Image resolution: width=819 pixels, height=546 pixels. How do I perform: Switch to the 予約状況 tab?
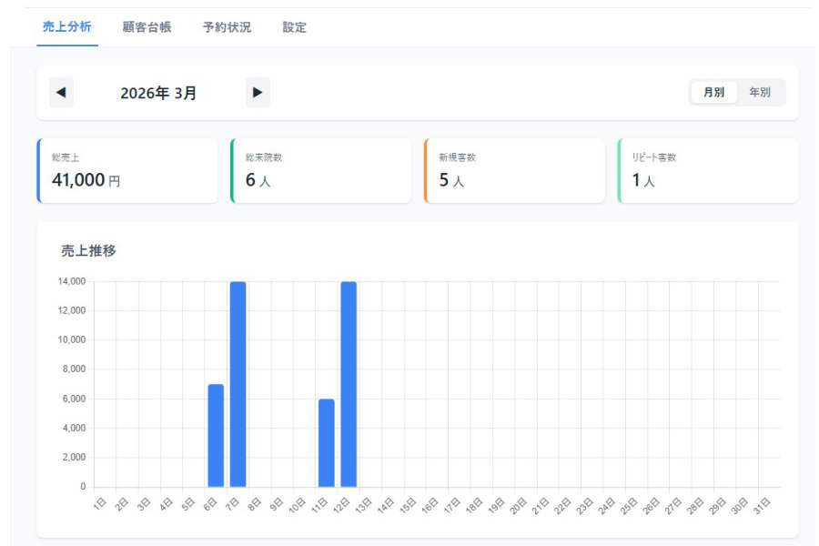tap(227, 27)
